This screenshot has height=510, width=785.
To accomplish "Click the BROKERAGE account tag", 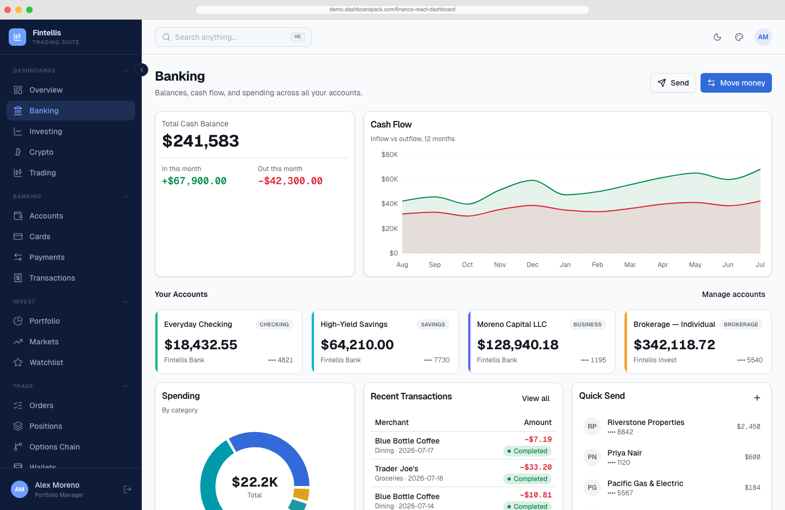I will coord(741,324).
